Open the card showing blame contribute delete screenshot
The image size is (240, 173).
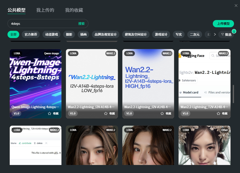click(35, 145)
